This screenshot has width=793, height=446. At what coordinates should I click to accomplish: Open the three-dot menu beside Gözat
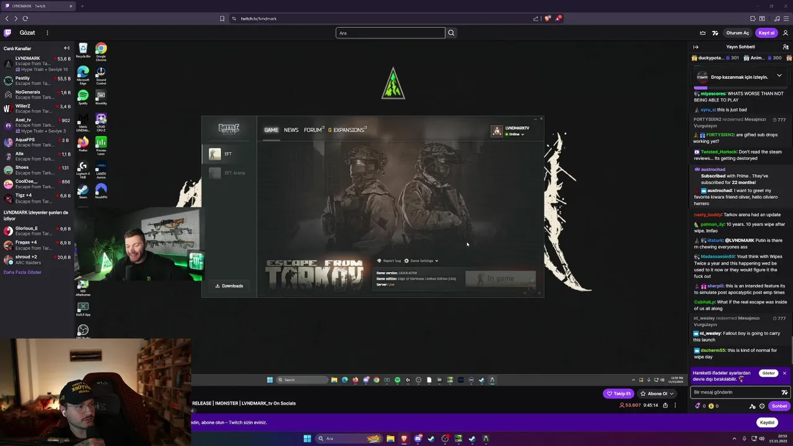[47, 33]
